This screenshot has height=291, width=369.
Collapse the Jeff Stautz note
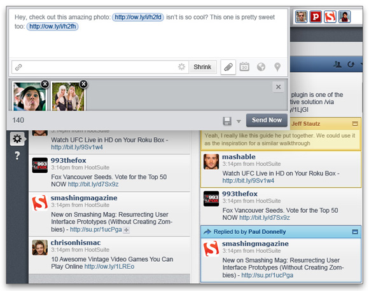point(355,124)
